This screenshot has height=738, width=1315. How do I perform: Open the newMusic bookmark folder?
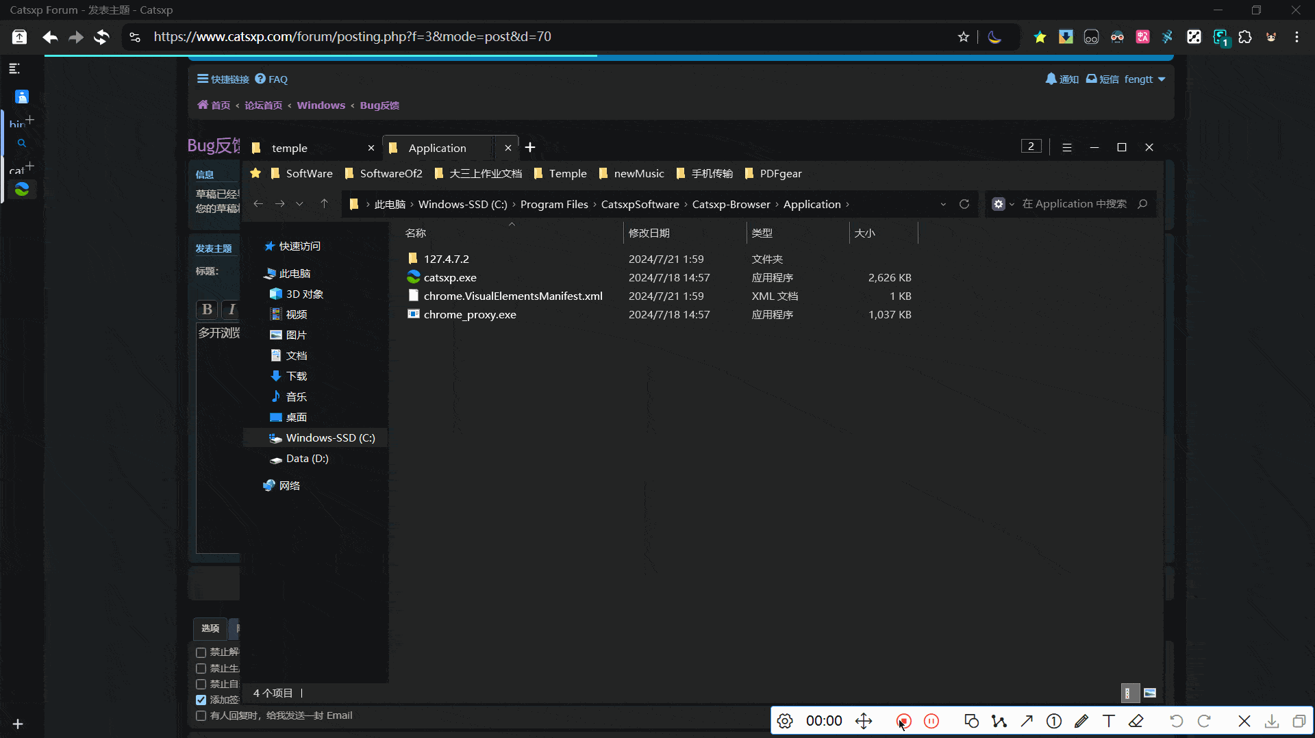click(x=631, y=174)
